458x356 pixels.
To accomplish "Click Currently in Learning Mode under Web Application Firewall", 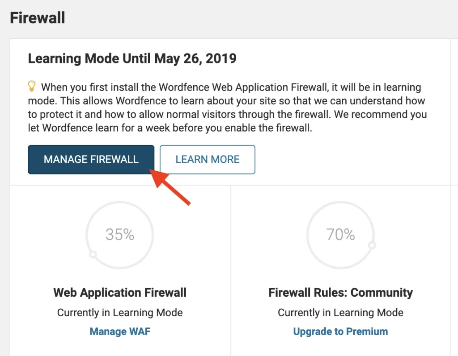I will (x=120, y=313).
